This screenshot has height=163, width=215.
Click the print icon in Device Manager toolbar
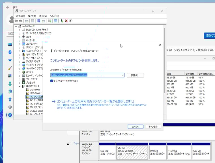[x=50, y=21]
